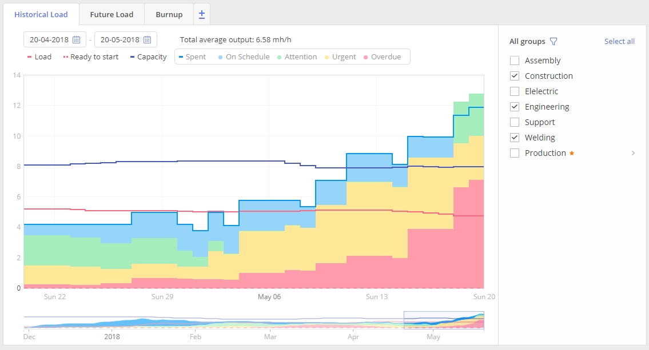Uncheck the Welding group checkbox
Image resolution: width=649 pixels, height=350 pixels.
pyautogui.click(x=515, y=138)
